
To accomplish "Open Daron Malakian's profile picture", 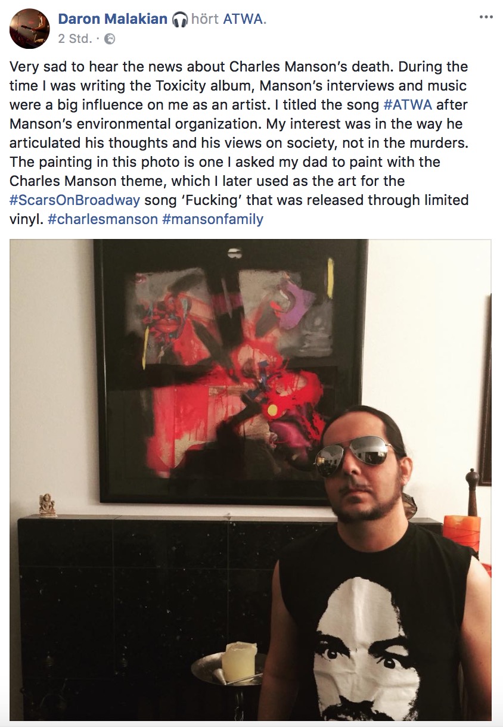I will [x=30, y=29].
